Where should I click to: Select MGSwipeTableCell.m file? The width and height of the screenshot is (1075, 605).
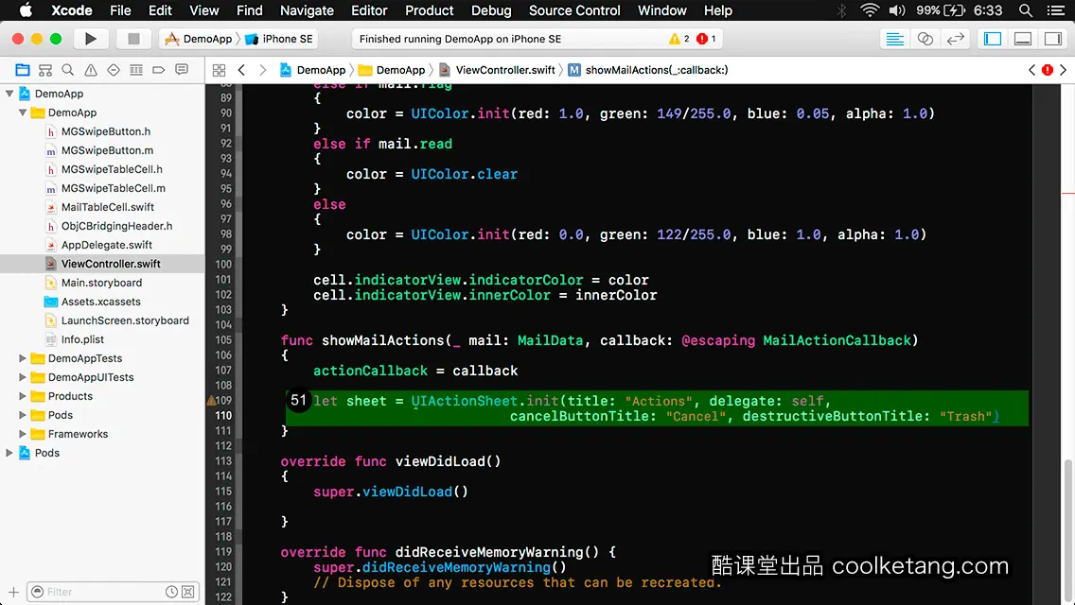[x=114, y=188]
